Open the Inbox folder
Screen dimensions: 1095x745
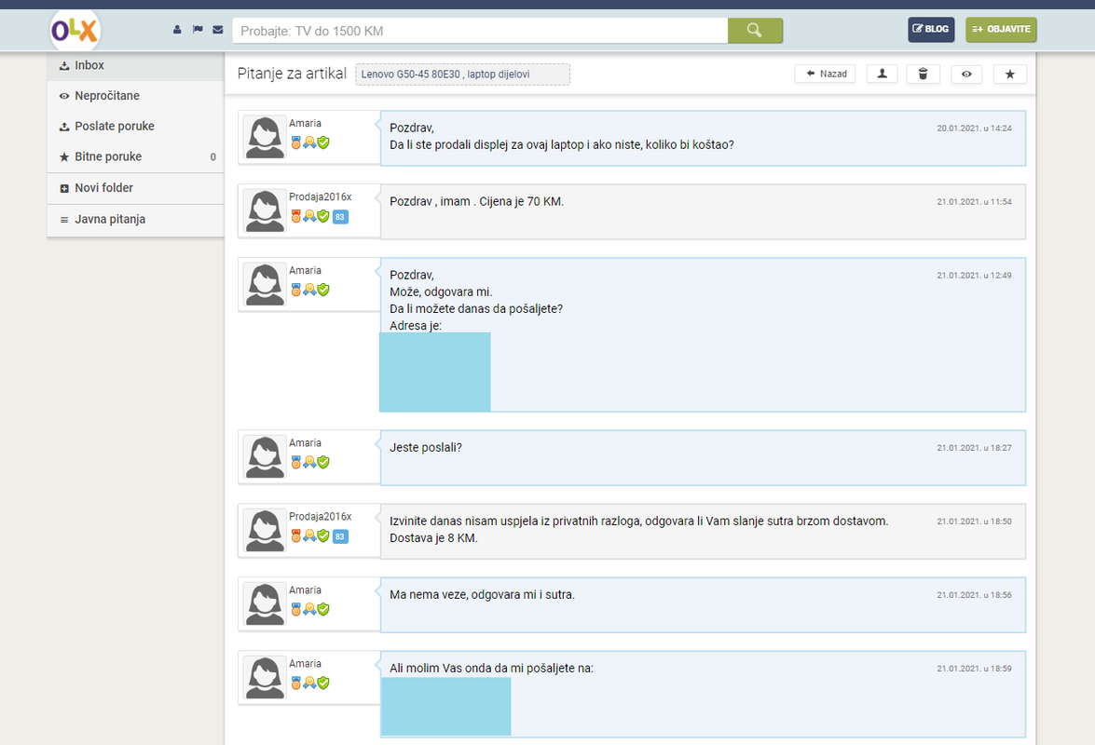point(135,65)
